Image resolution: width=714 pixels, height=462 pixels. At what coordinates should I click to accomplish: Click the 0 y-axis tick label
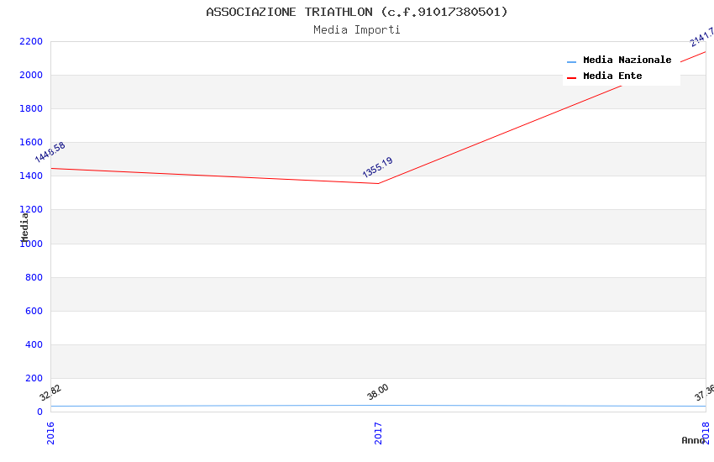click(x=39, y=412)
